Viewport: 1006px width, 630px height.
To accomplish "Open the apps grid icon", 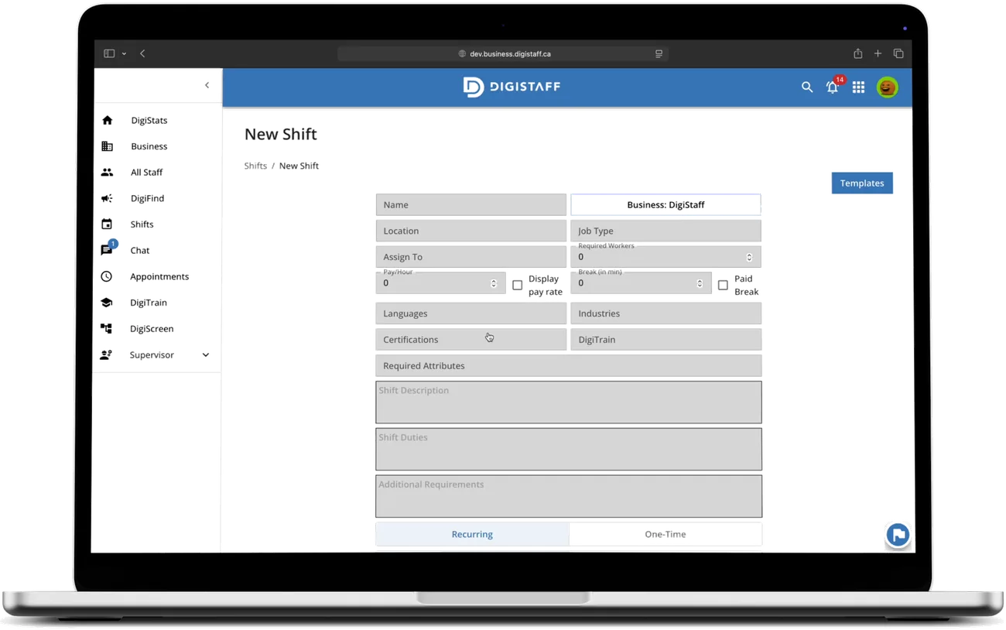I will coord(859,87).
